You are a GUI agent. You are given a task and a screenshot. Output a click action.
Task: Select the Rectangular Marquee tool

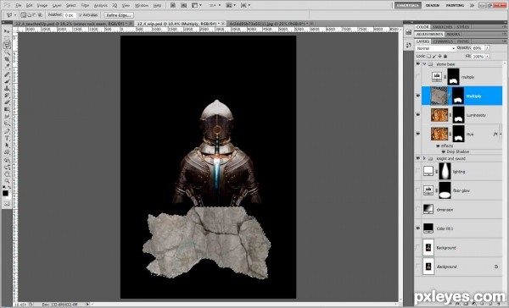7,39
